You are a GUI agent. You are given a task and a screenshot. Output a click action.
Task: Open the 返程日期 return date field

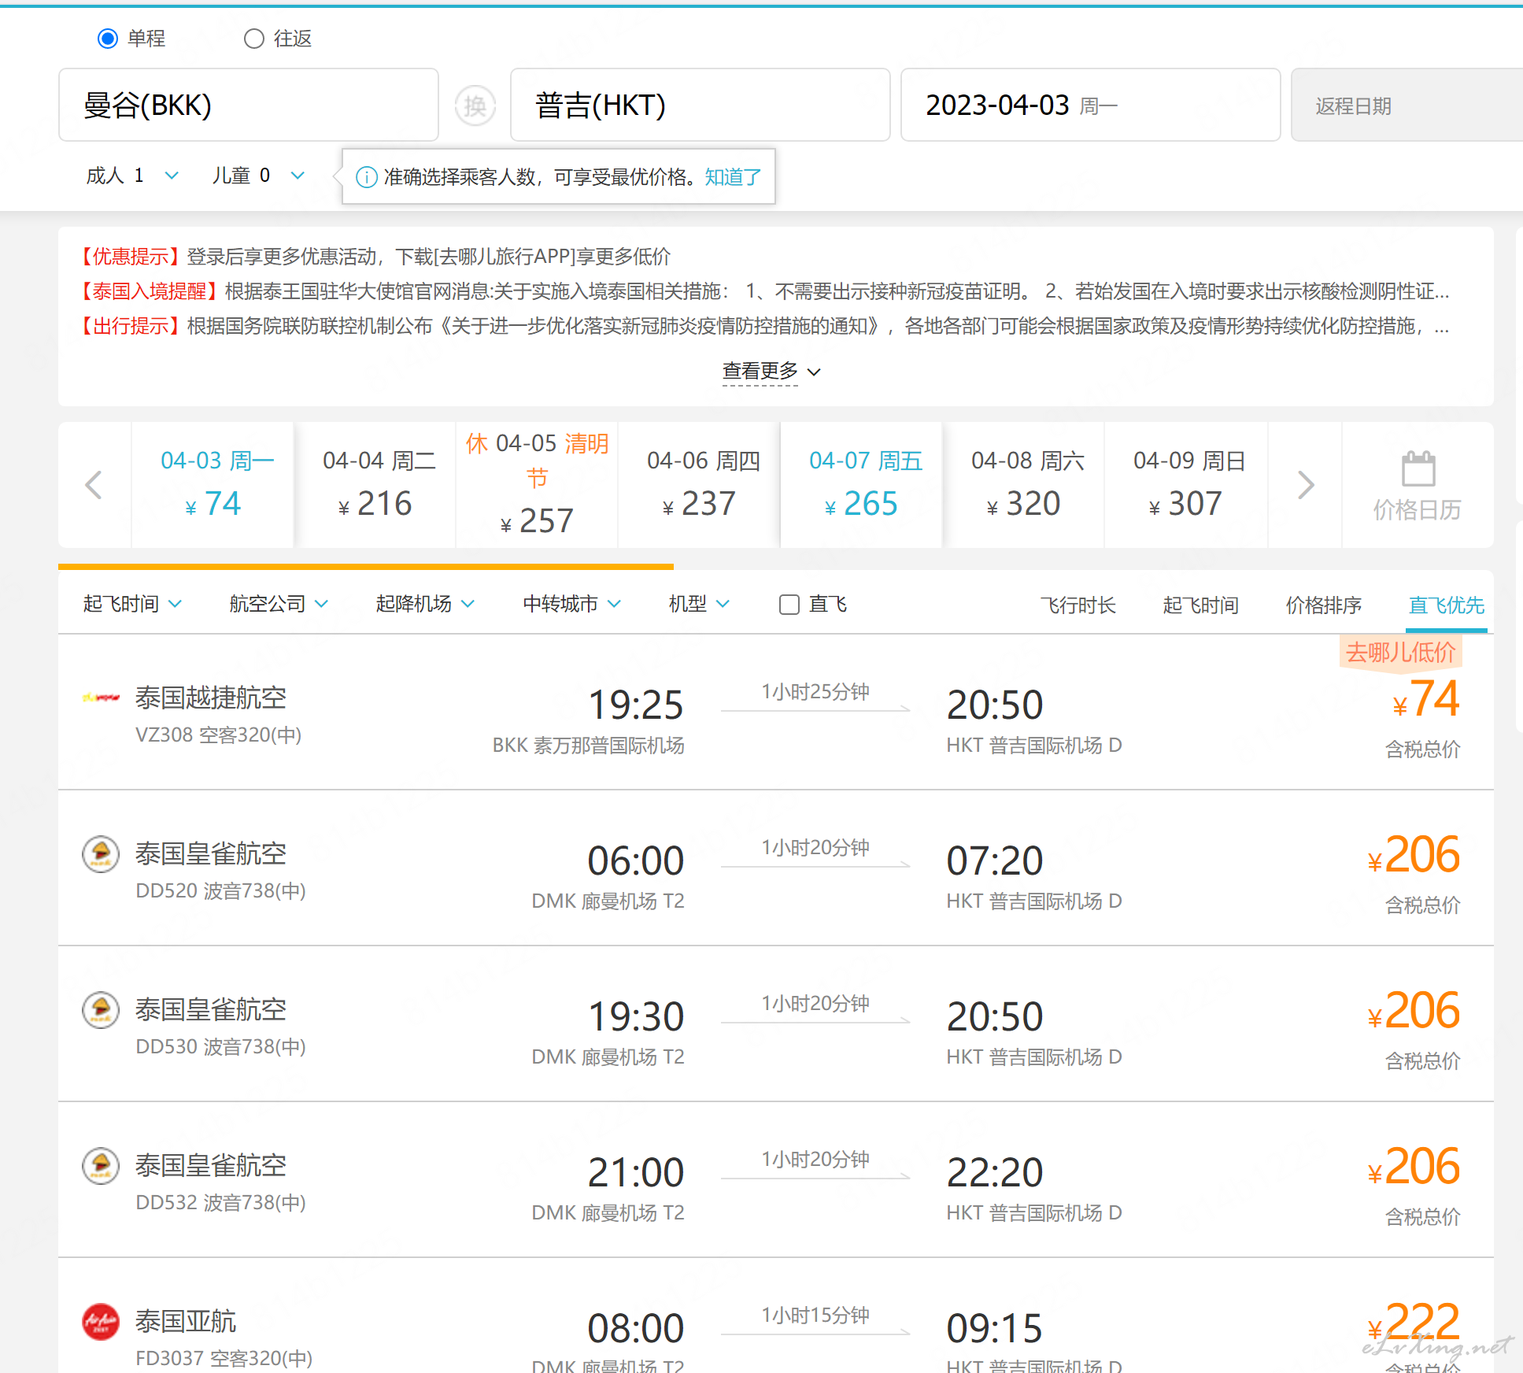click(1407, 105)
